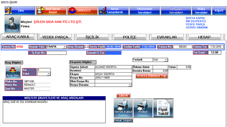Click the İş Kart No input field
Image resolution: width=227 pixels, height=127 pixels.
click(57, 53)
